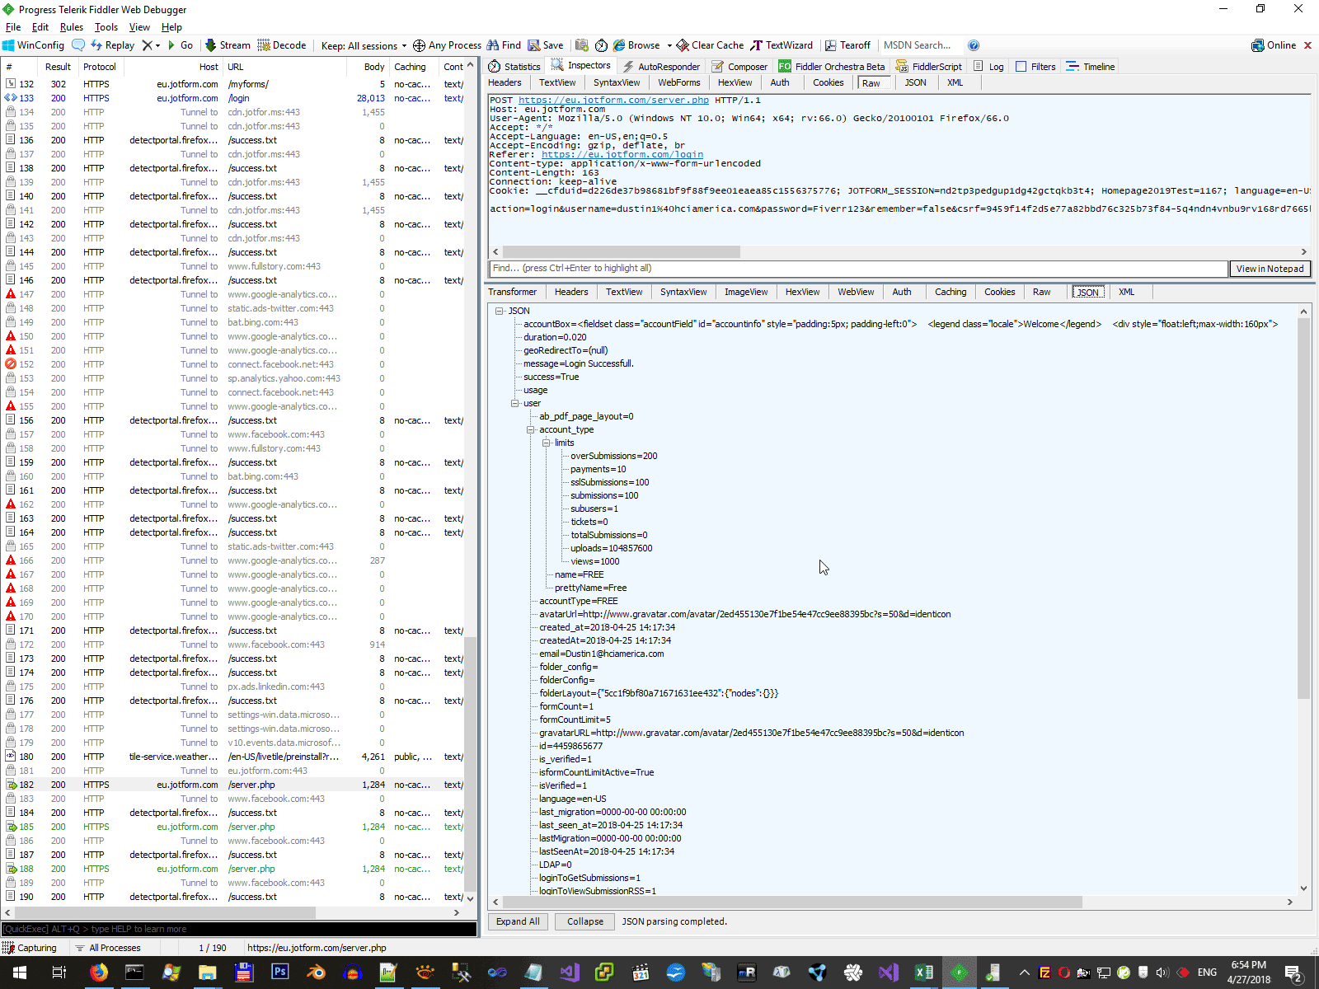The height and width of the screenshot is (989, 1319).
Task: Toggle Capturing in the status bar
Action: [x=31, y=948]
